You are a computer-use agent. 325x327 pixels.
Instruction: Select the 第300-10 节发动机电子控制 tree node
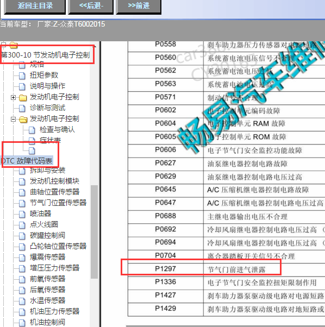46,55
